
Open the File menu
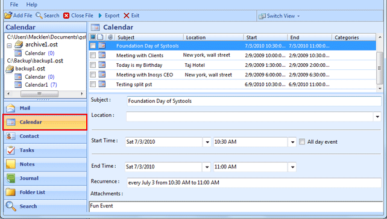pos(14,5)
